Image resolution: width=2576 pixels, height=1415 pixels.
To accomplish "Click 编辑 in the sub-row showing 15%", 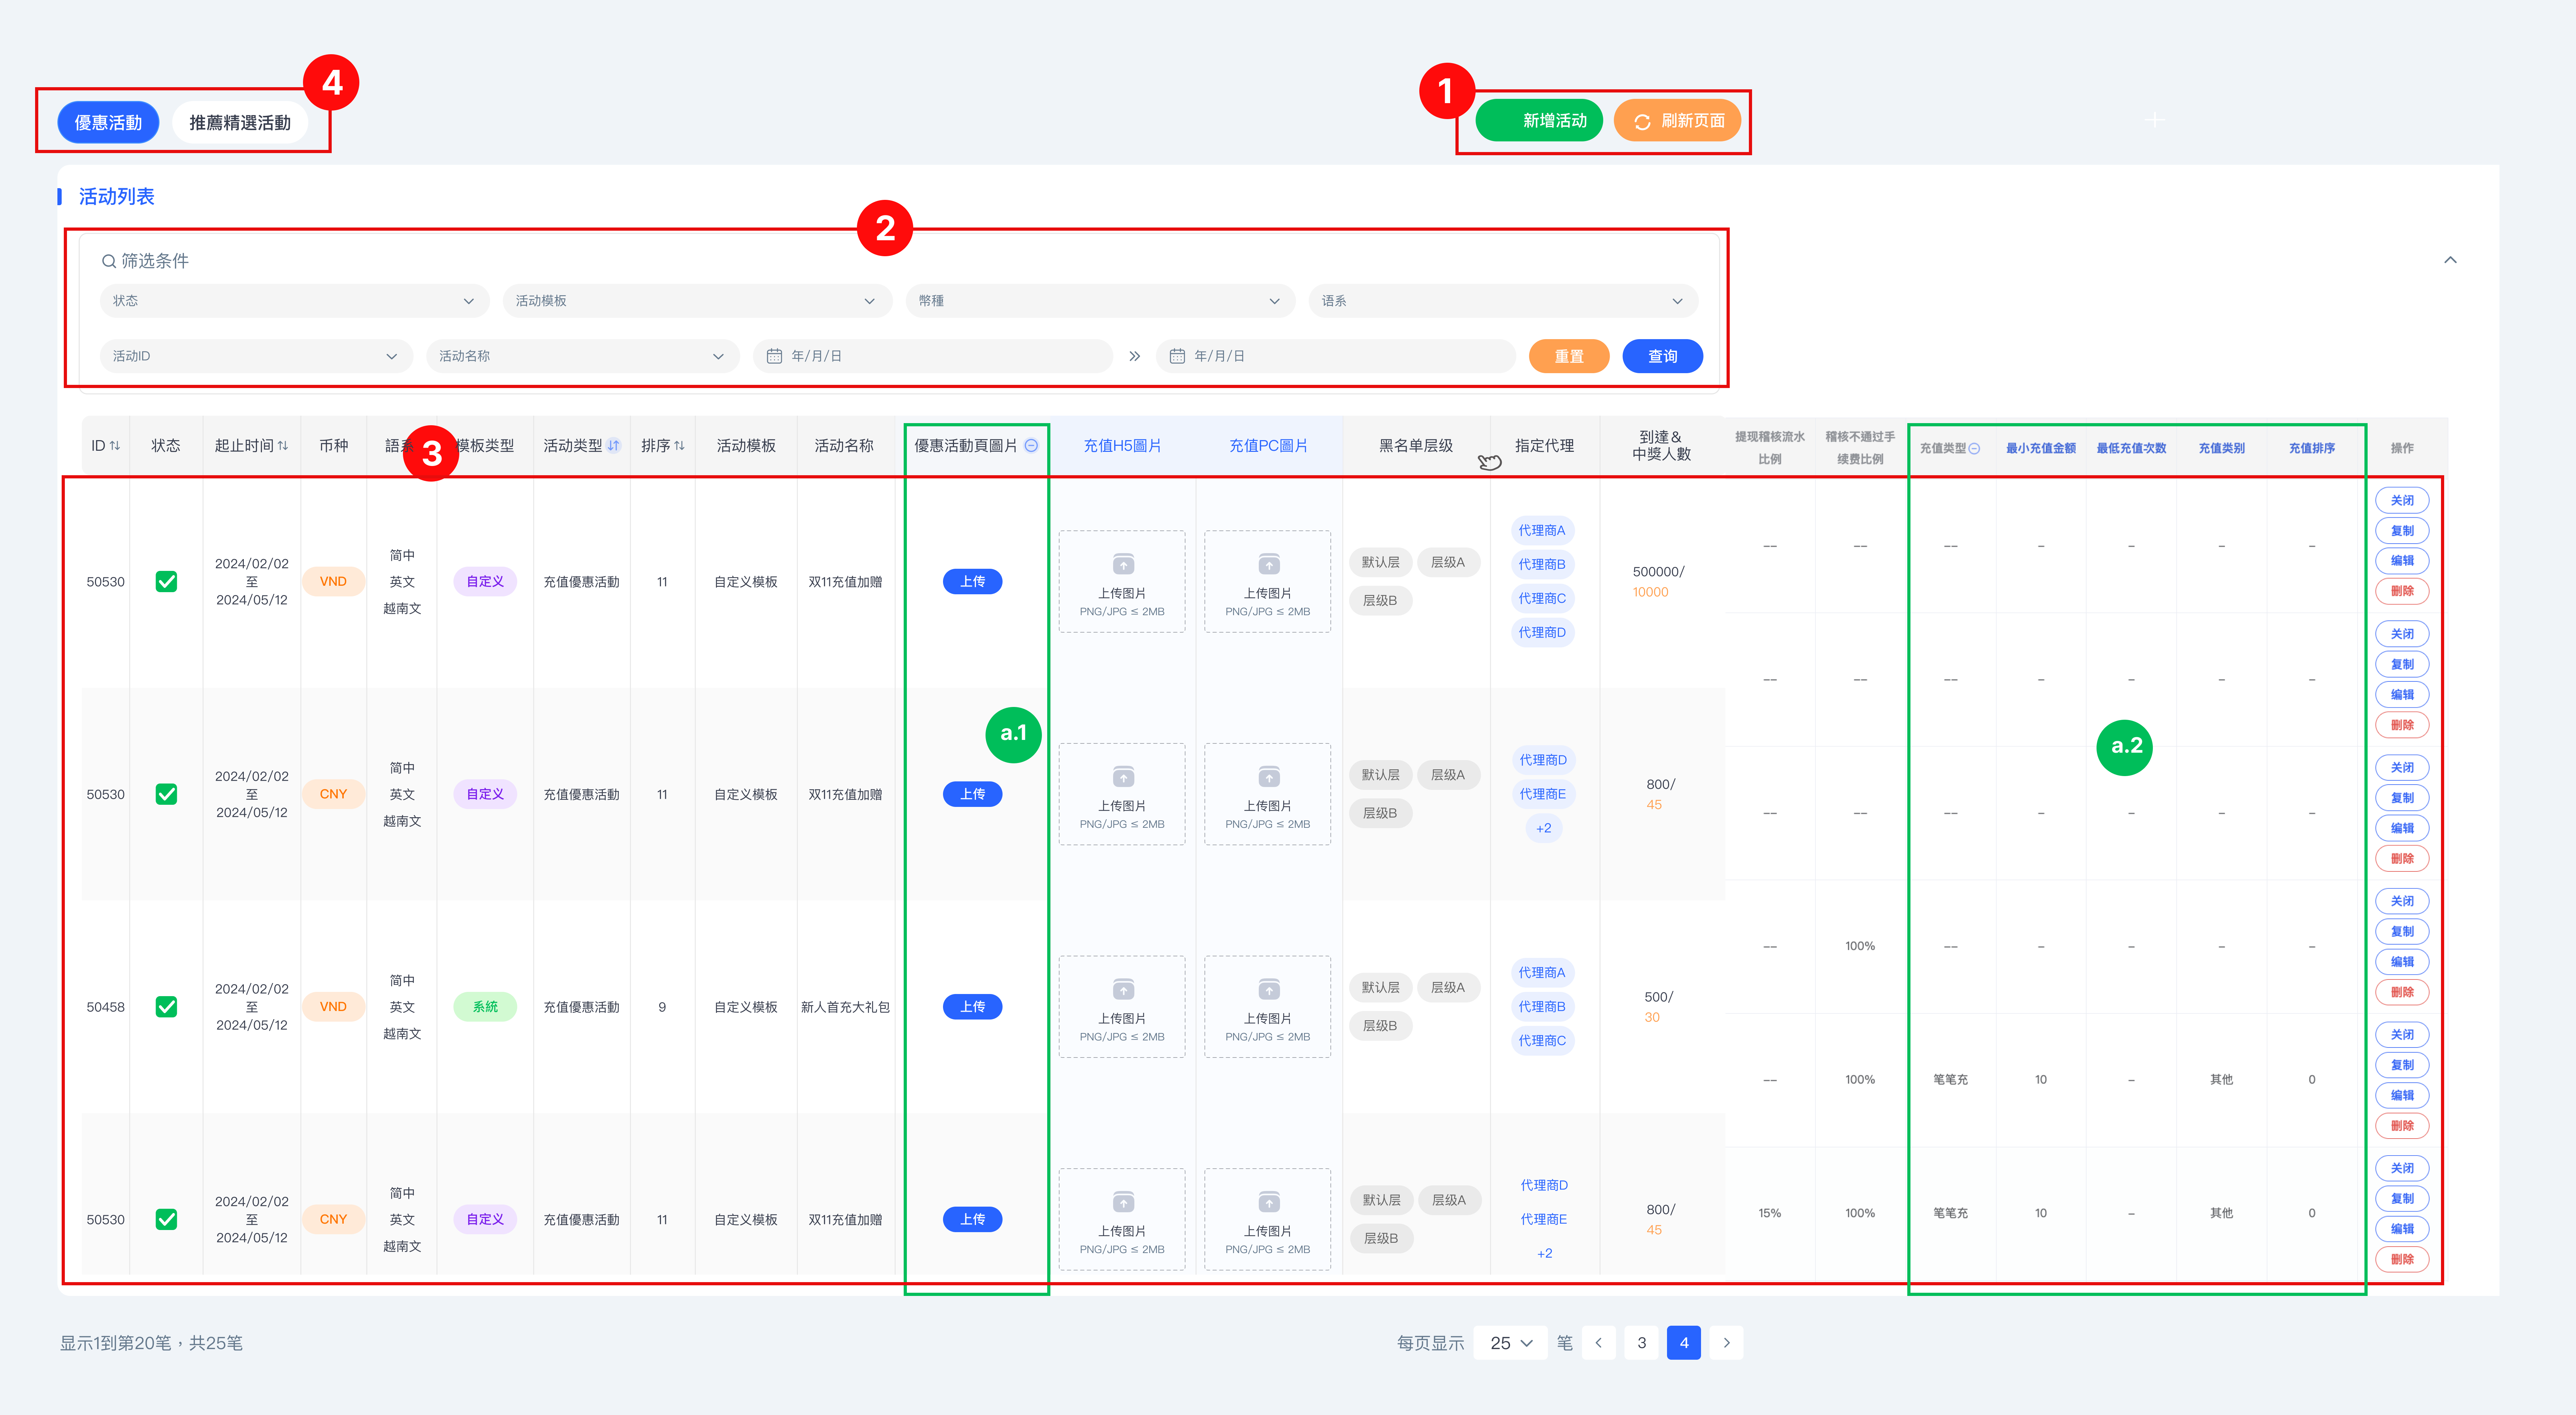I will [x=2402, y=1229].
